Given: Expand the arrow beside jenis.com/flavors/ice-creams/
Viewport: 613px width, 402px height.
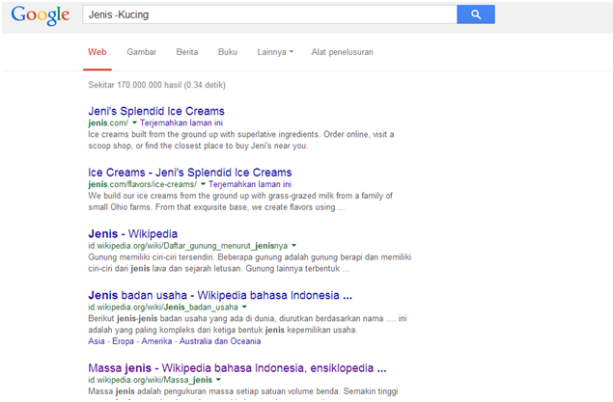Looking at the screenshot, I should [203, 184].
